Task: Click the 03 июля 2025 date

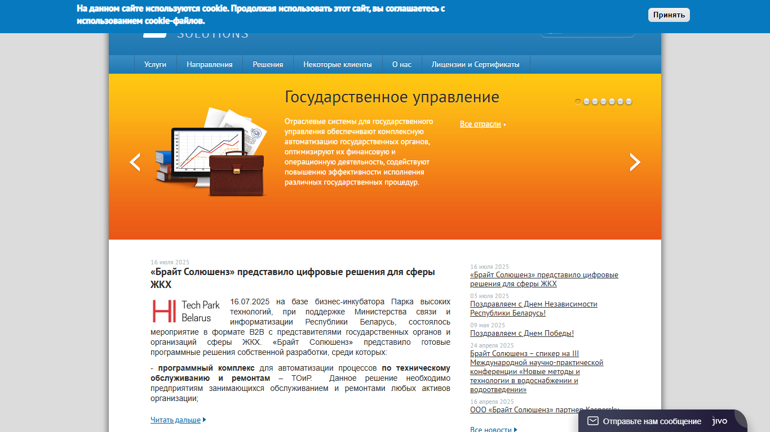Action: pyautogui.click(x=489, y=296)
